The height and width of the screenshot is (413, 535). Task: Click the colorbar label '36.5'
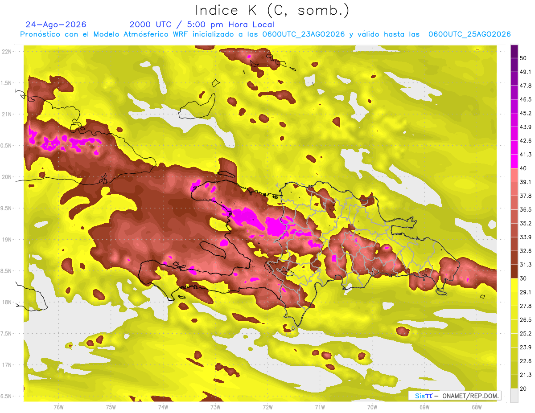coord(526,210)
